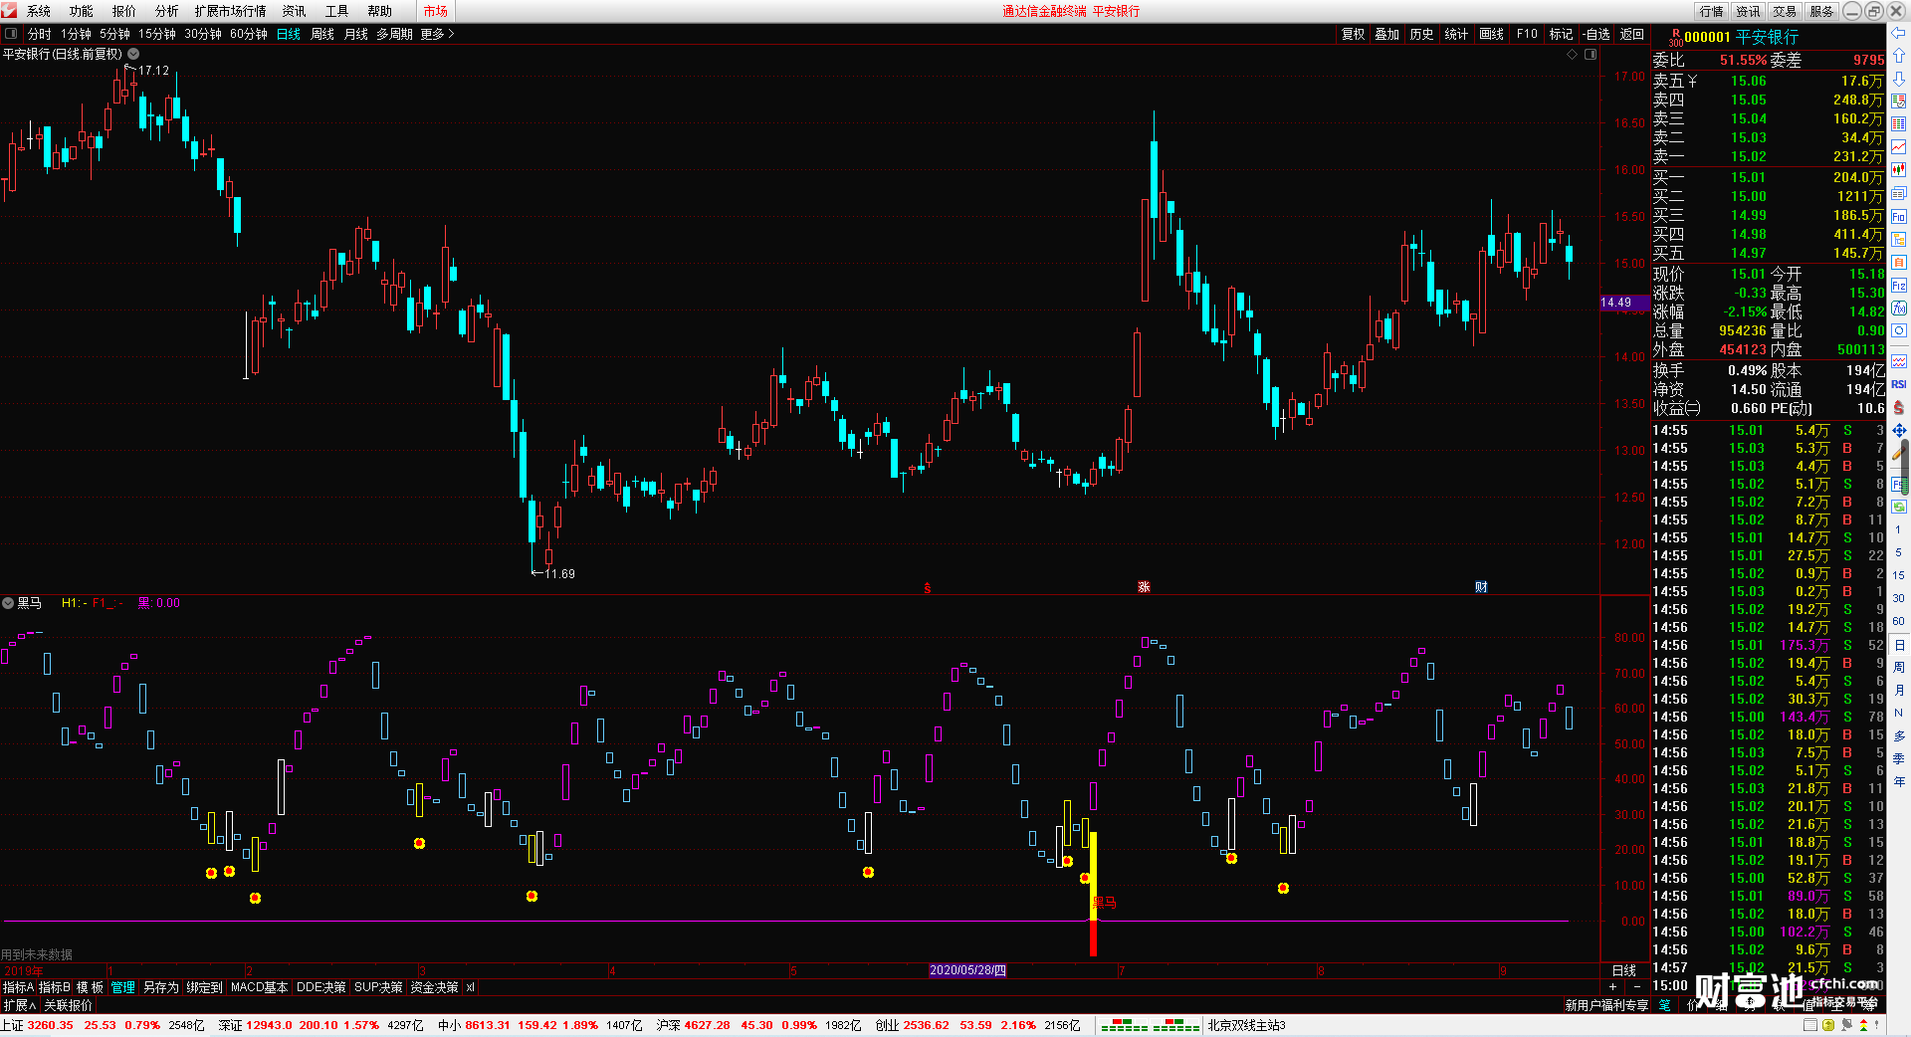The height and width of the screenshot is (1037, 1911).
Task: Click the candlestick chart sidebar icon
Action: (x=1899, y=170)
